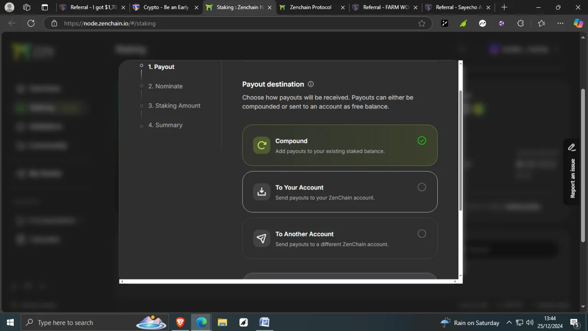Click the pencil icon above Report an issue
Image resolution: width=588 pixels, height=331 pixels.
tap(572, 147)
